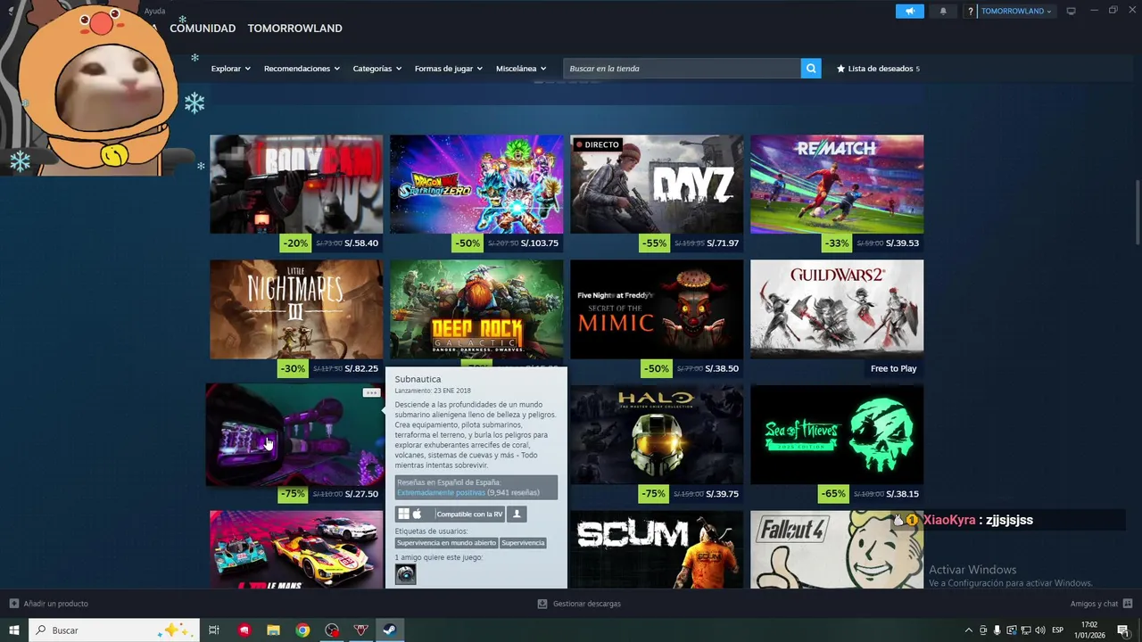
Task: Click the Compatible con la RV label
Action: click(469, 514)
